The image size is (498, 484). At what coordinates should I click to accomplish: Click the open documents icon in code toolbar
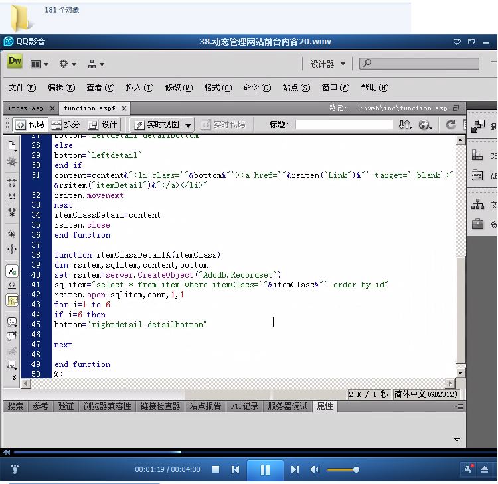(x=12, y=146)
